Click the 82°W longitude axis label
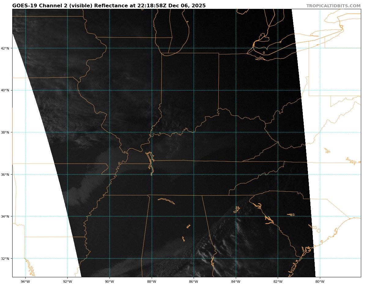 point(278,281)
